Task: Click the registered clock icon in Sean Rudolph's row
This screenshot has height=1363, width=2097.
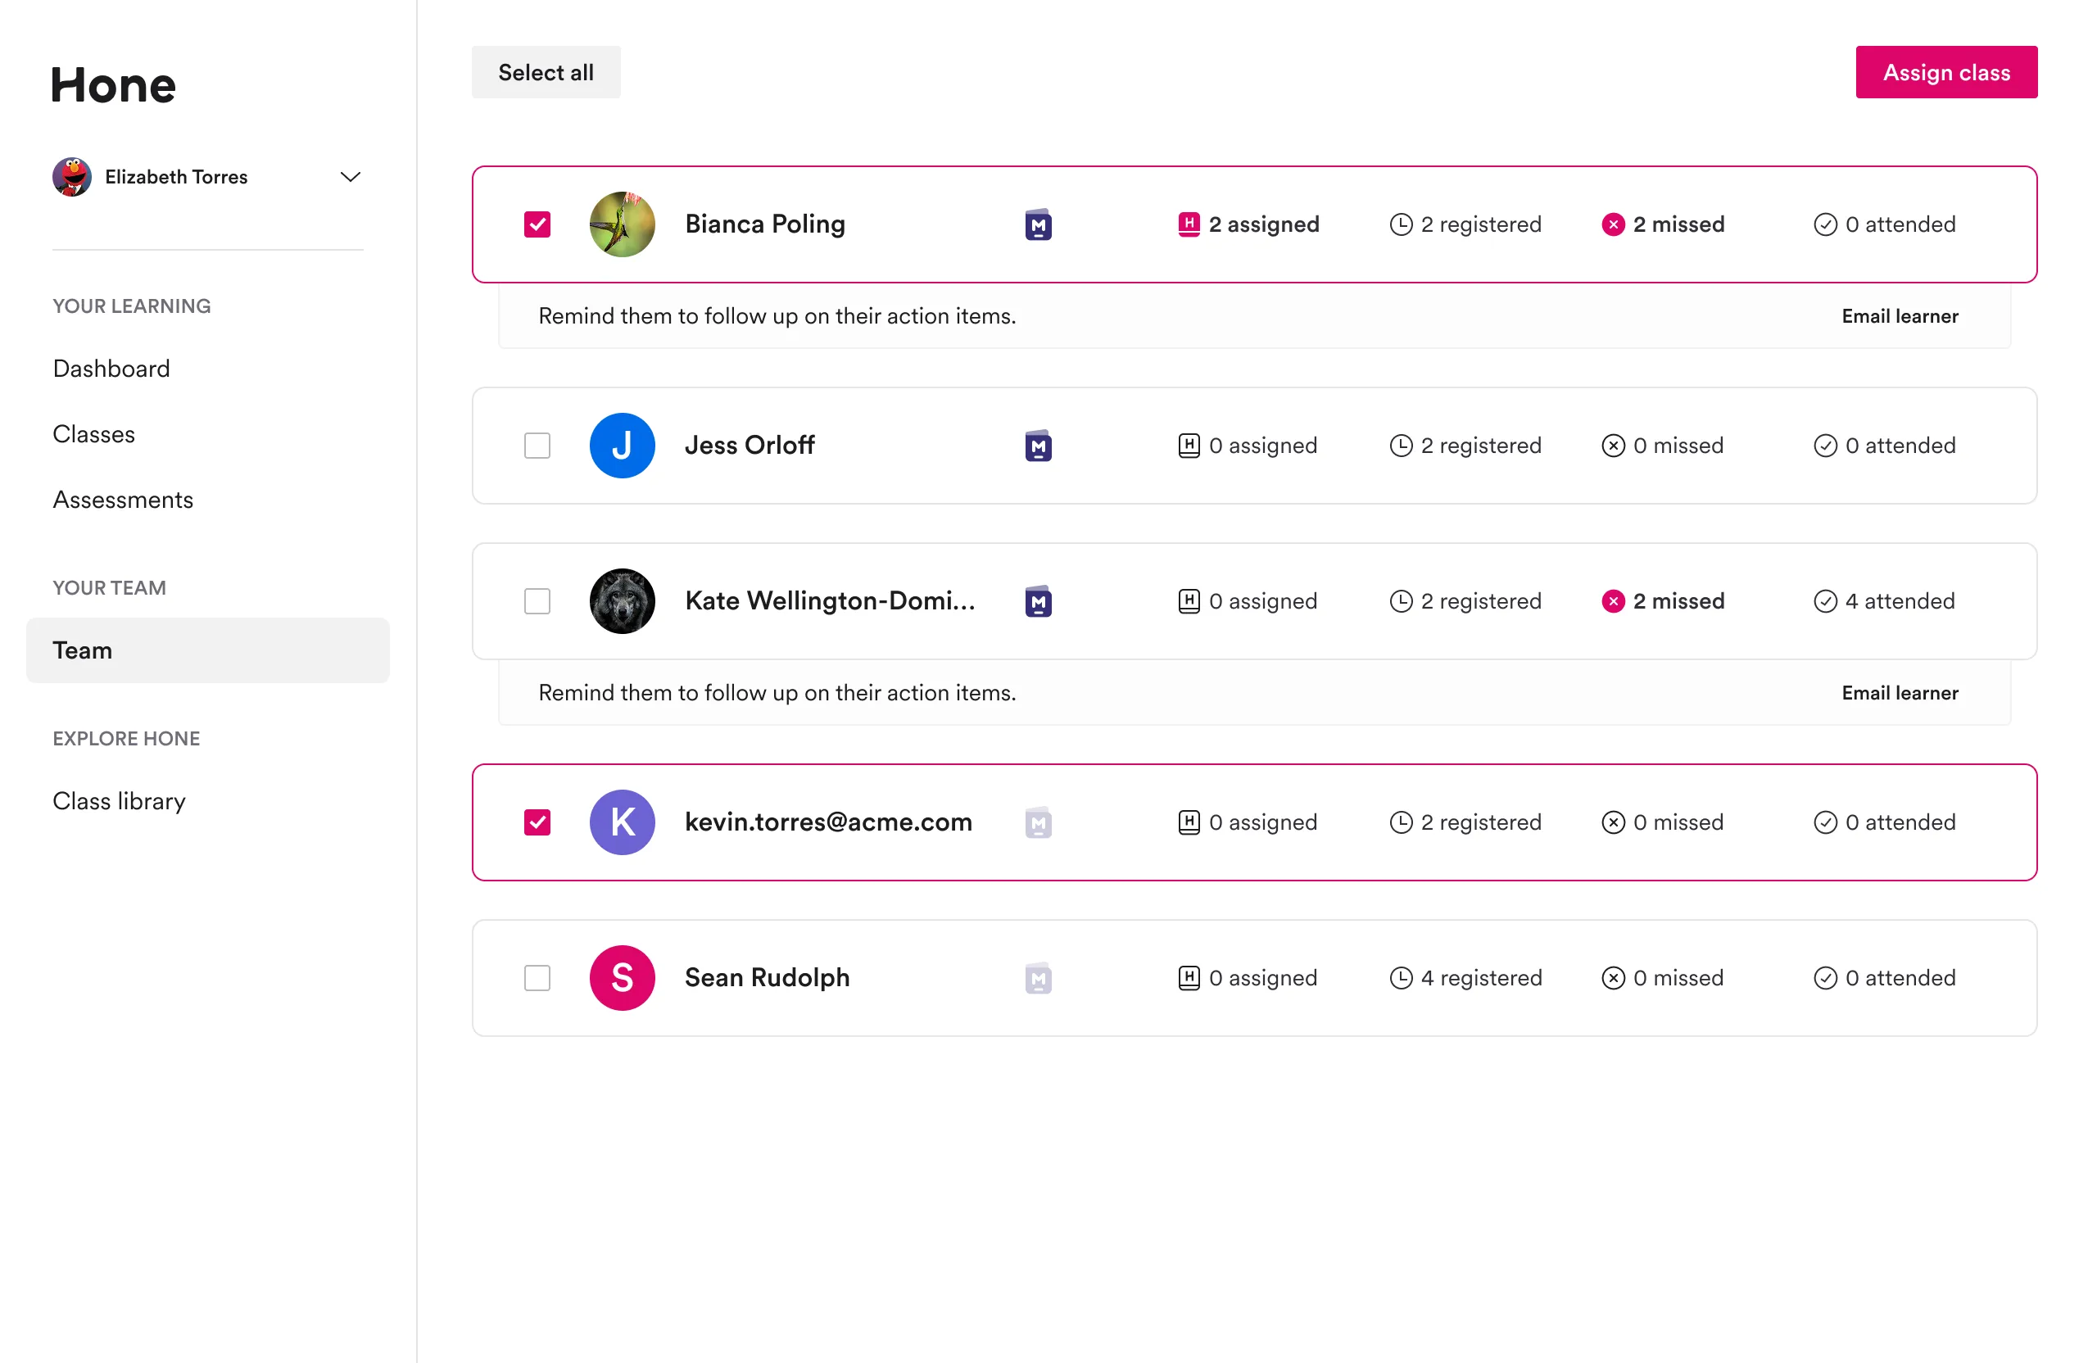Action: [1400, 978]
